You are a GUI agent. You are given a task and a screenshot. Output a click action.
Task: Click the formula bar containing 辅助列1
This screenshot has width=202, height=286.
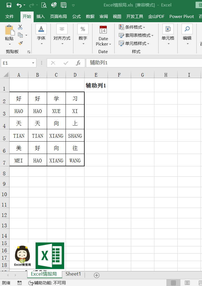(144, 63)
